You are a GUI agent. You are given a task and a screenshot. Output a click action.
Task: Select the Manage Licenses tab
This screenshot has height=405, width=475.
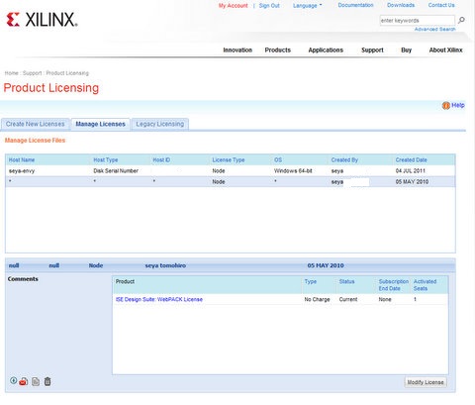pos(101,124)
